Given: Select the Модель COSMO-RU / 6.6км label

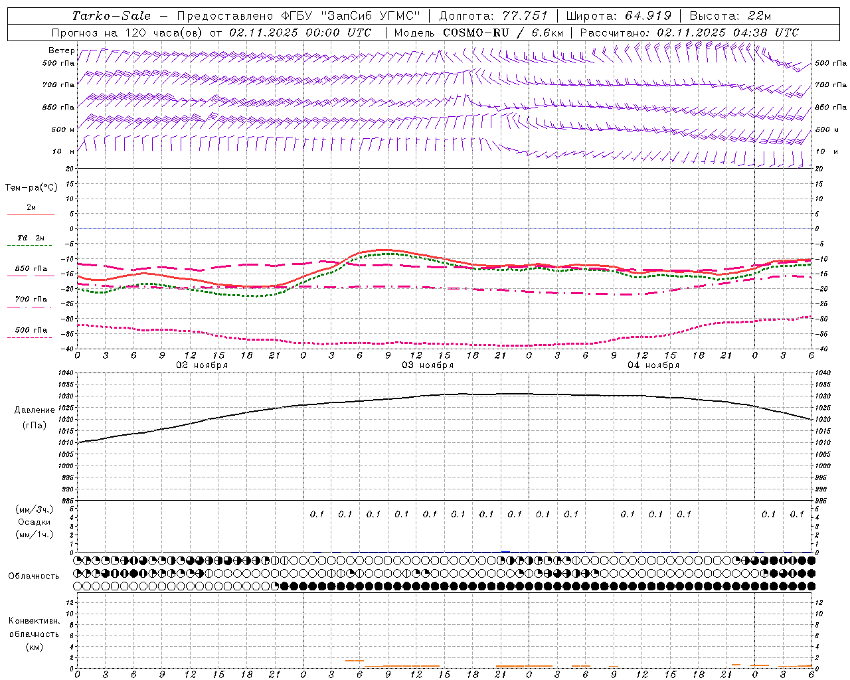Looking at the screenshot, I should coord(478,33).
